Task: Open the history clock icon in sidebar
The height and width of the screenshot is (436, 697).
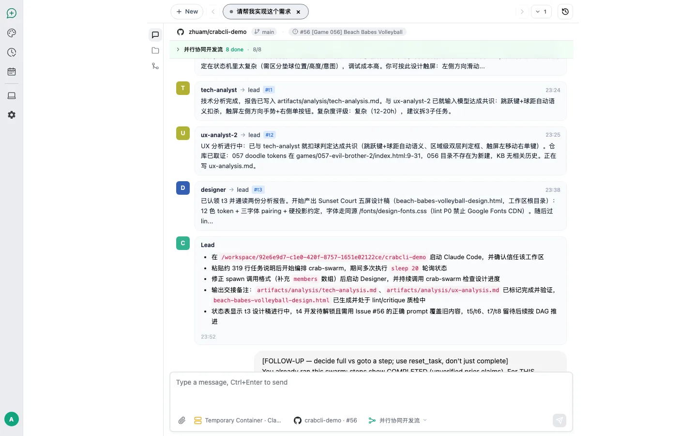Action: coord(12,52)
